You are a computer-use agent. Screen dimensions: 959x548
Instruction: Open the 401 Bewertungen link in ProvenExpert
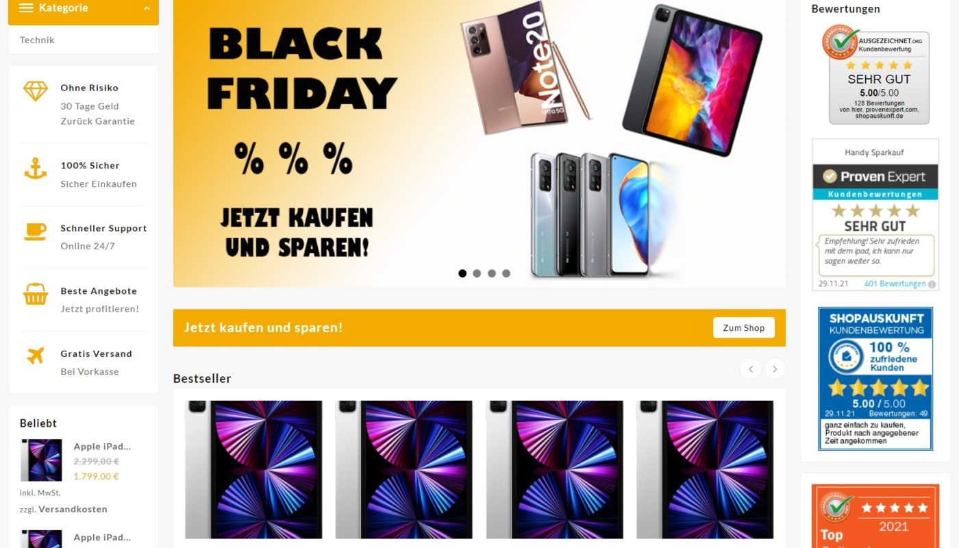pyautogui.click(x=895, y=284)
